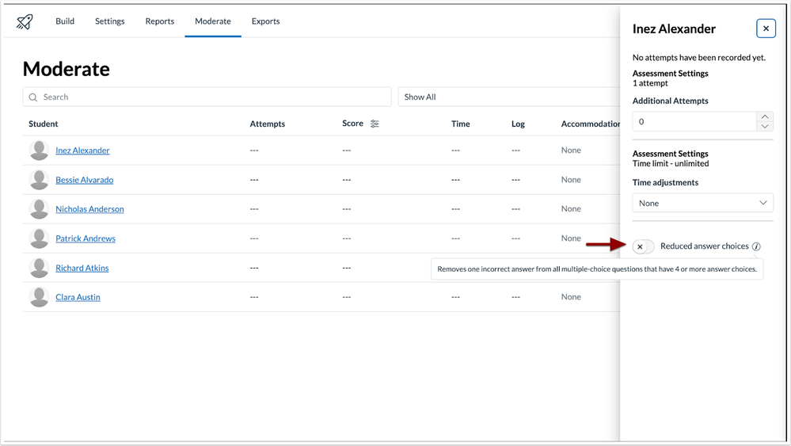Open the Reduced answer choices info icon
Screen dimensions: 791x446
tap(756, 246)
